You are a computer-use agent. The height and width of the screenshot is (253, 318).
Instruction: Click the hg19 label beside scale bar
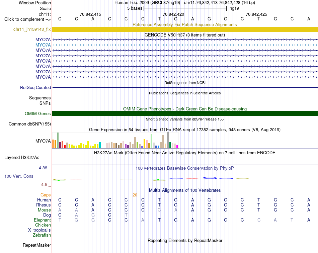click(x=234, y=8)
